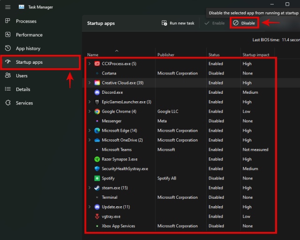300x240 pixels.
Task: Expand the EpicGamesLauncher.exe group
Action: pyautogui.click(x=90, y=102)
